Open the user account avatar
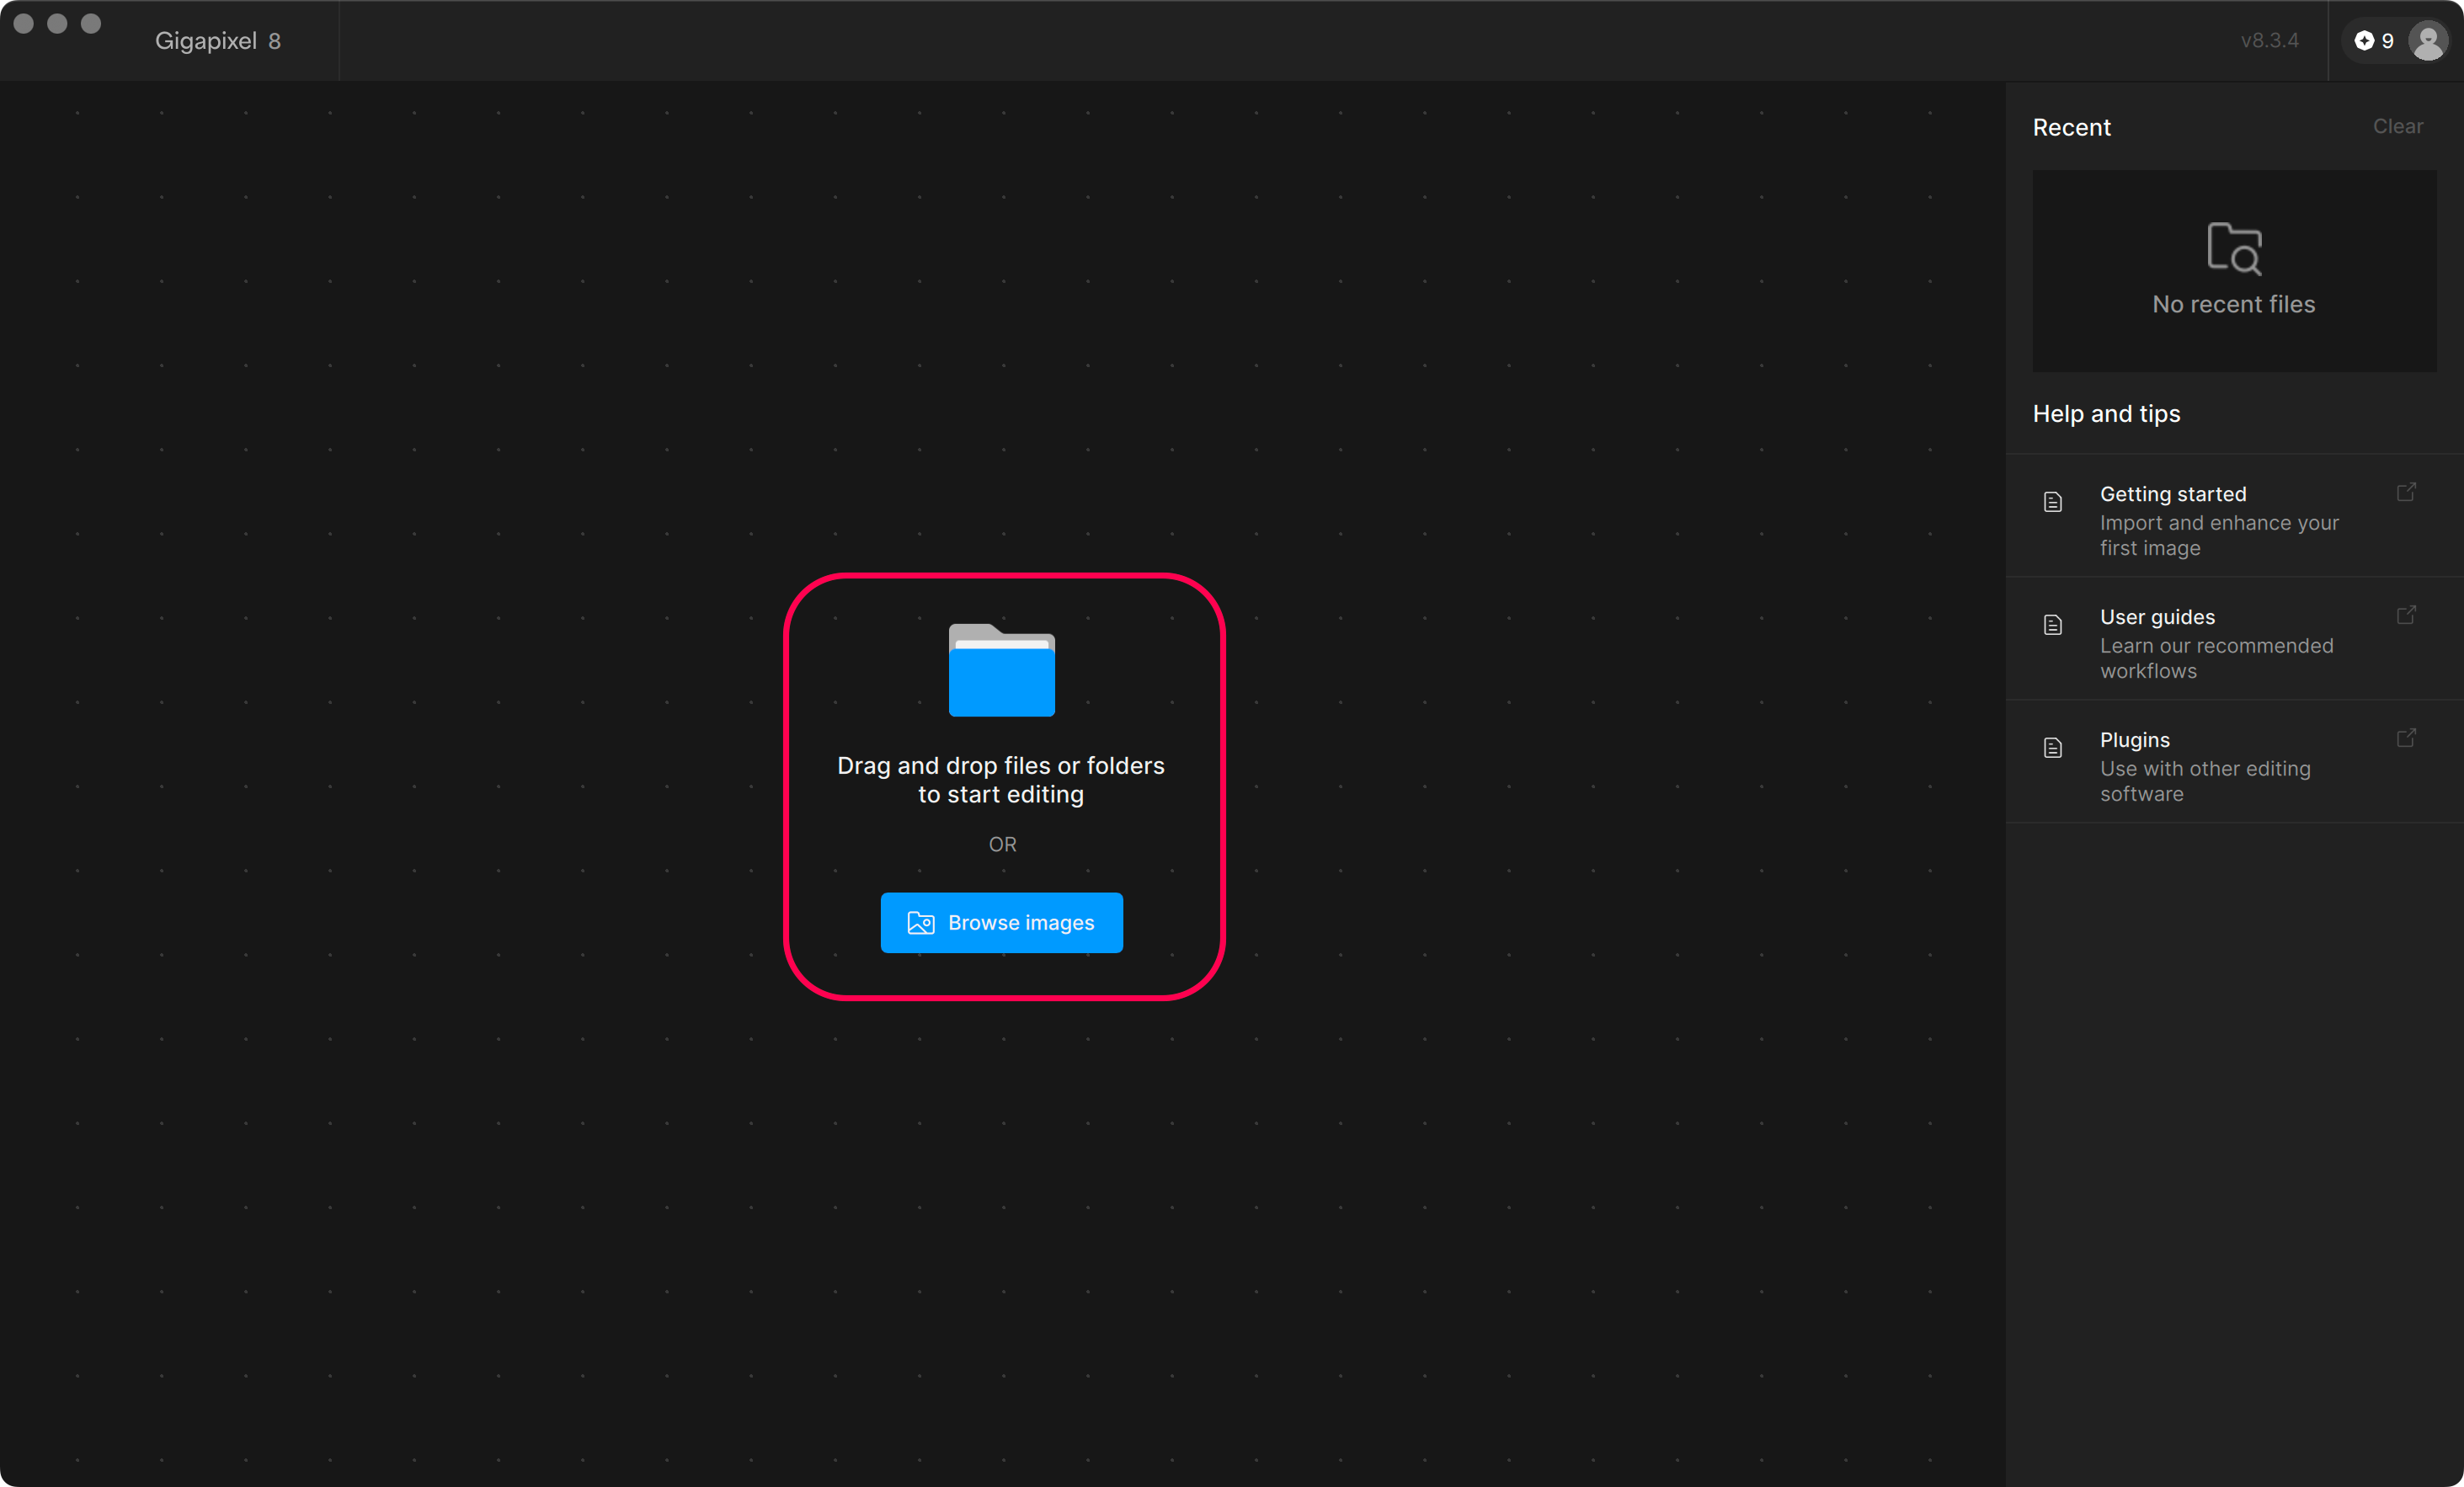 coord(2428,41)
